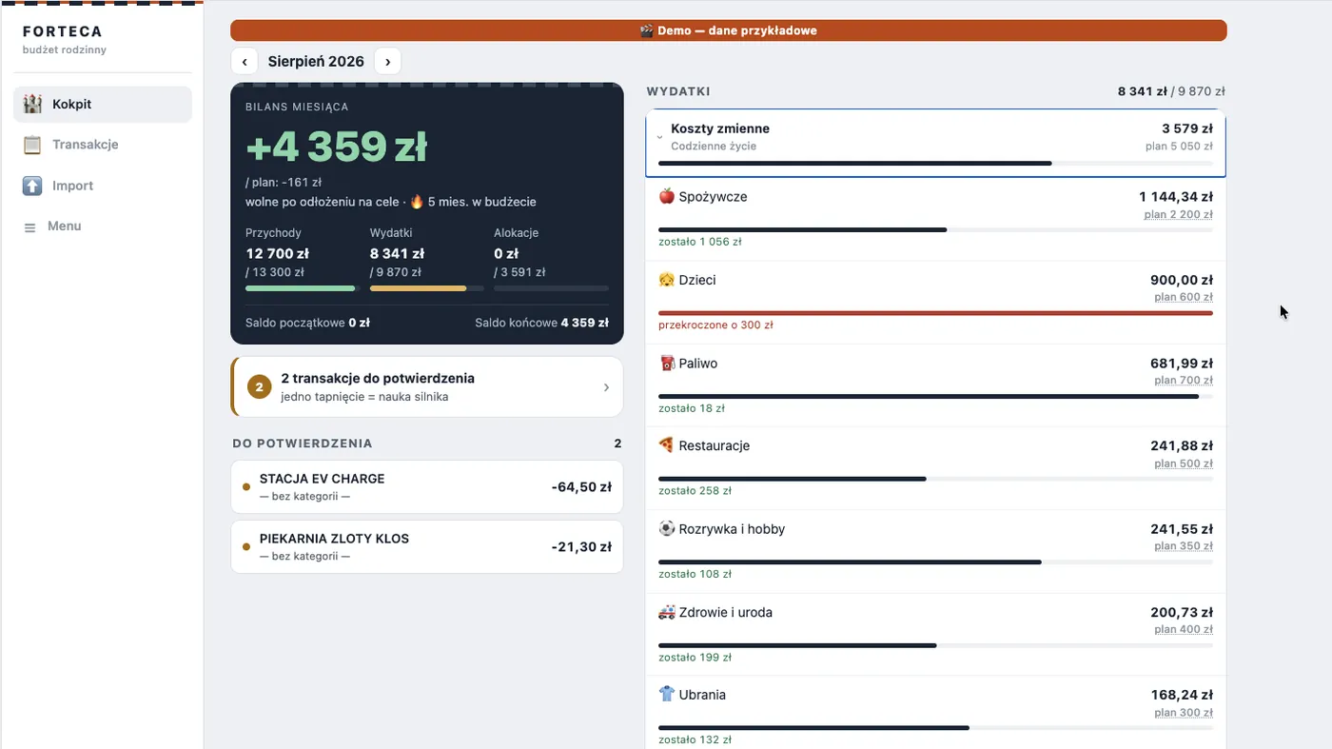The width and height of the screenshot is (1332, 749).
Task: Click the -21,30 zł transaction amount
Action: tap(581, 547)
